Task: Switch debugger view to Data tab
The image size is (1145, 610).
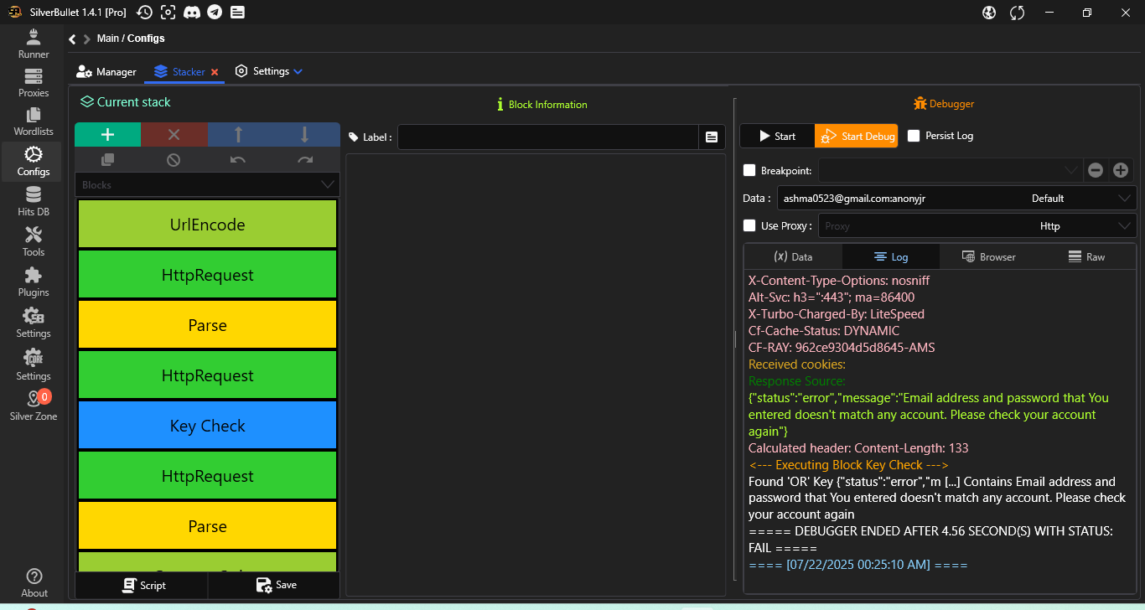Action: [793, 257]
